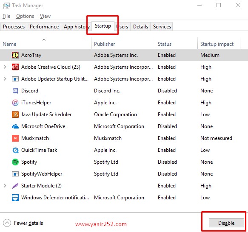Select the Startup tab
The width and height of the screenshot is (248, 232).
coord(103,26)
